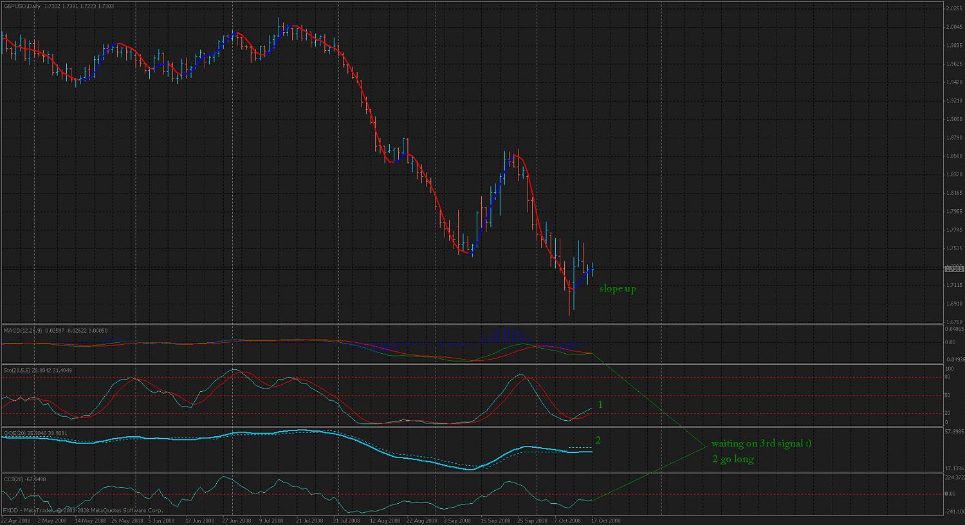This screenshot has height=525, width=965.
Task: Click the 1.9835 price scale value
Action: coord(953,45)
